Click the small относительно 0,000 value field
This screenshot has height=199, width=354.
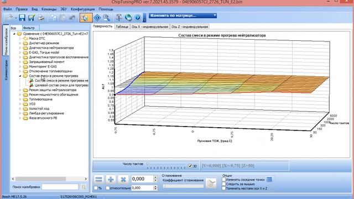point(142,188)
